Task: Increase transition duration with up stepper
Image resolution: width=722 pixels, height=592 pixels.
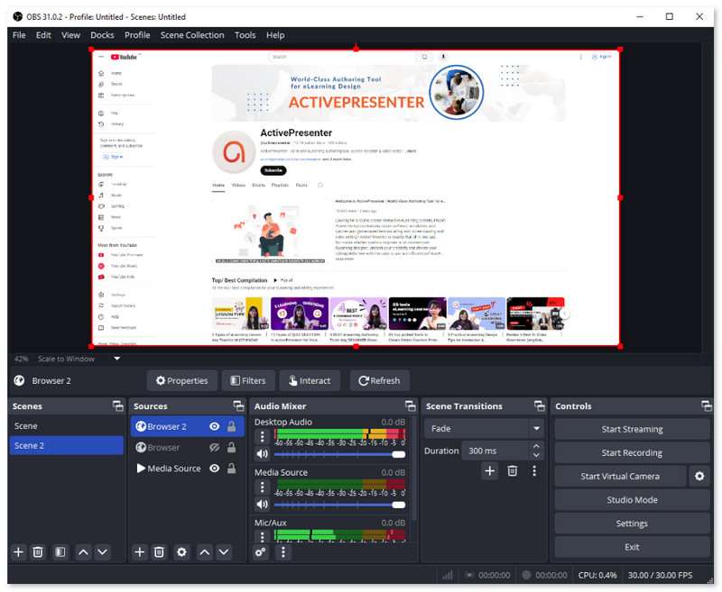Action: [536, 446]
